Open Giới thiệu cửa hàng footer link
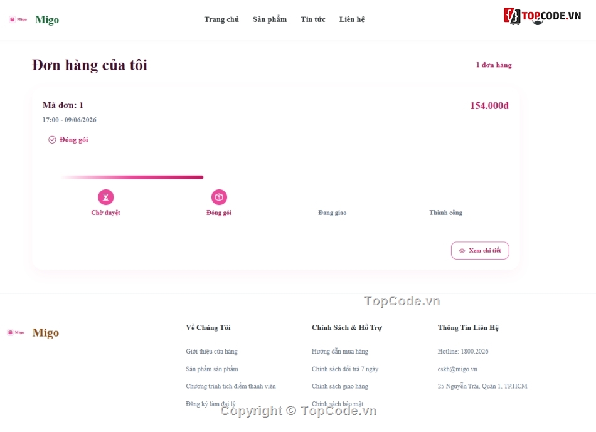Screen dimensions: 596x432 click(211, 352)
